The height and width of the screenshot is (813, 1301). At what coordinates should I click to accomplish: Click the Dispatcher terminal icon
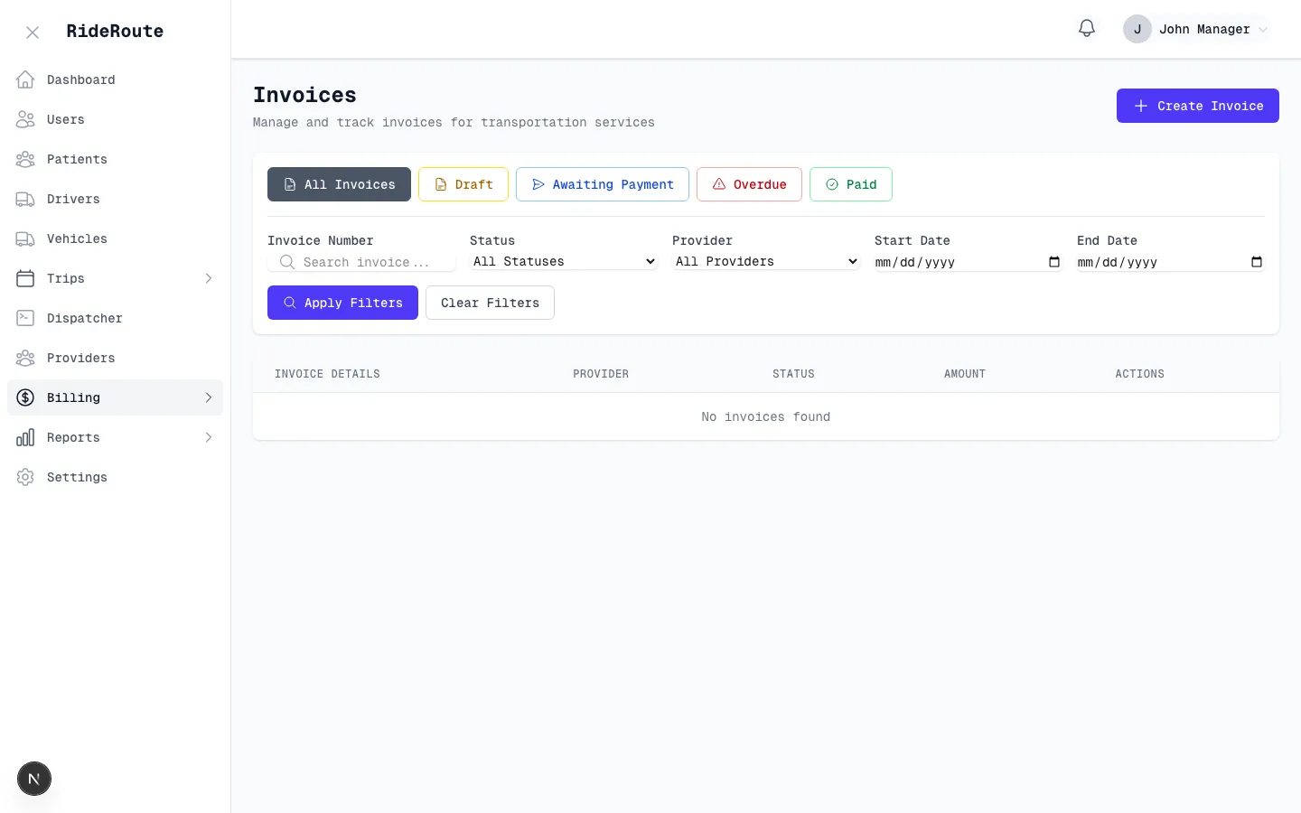pos(25,318)
